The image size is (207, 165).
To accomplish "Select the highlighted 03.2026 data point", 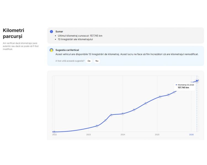I will [x=197, y=81].
